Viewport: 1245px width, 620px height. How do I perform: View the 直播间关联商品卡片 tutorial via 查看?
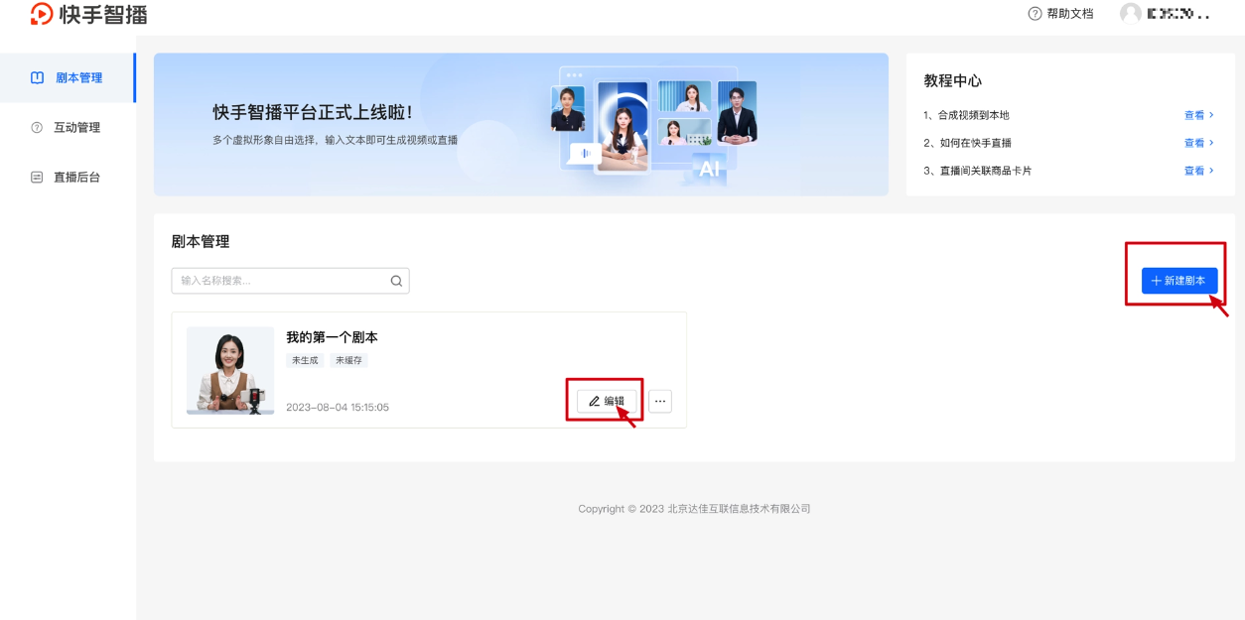pos(1198,171)
